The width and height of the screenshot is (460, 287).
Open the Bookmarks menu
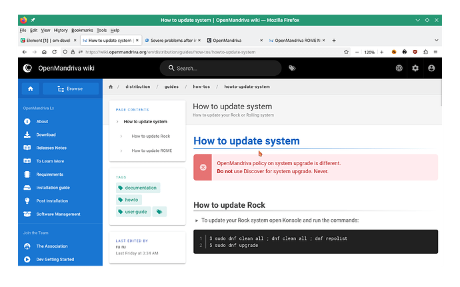pyautogui.click(x=82, y=30)
